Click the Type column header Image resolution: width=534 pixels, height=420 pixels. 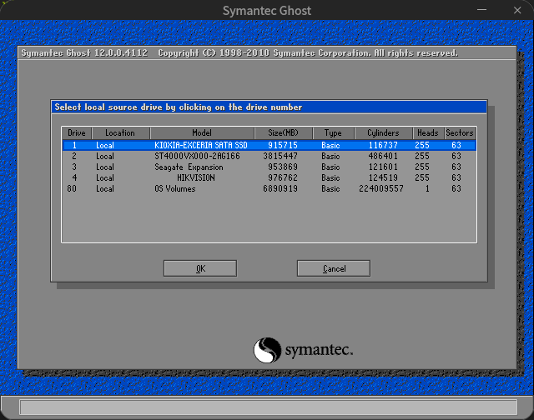tap(333, 133)
